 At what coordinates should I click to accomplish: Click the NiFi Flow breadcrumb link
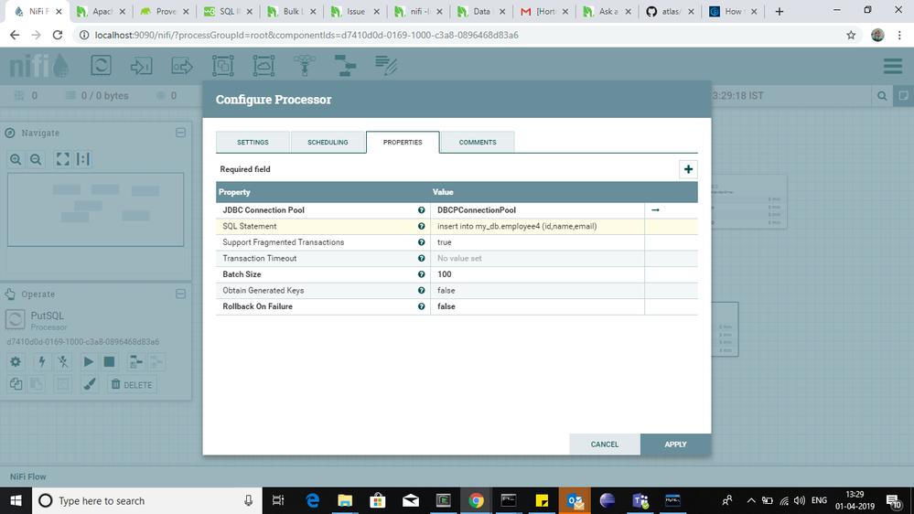point(28,477)
